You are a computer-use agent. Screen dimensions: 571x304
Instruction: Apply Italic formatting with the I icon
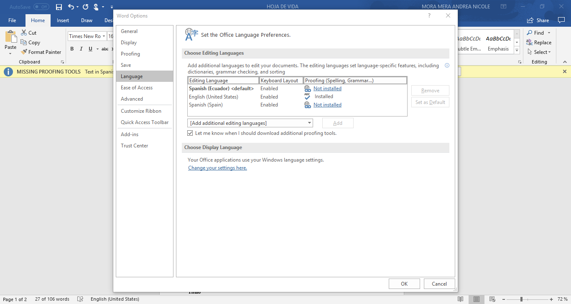point(81,49)
